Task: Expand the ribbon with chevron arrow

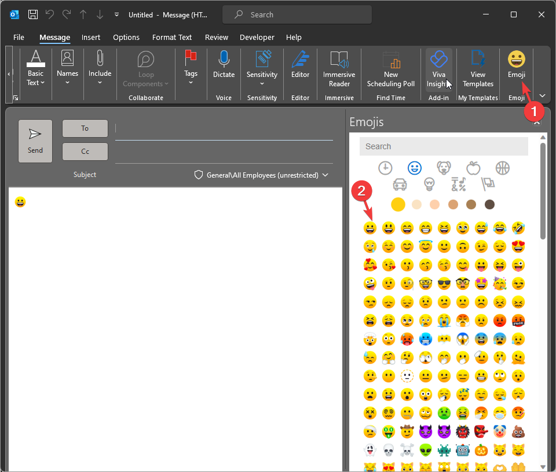Action: pyautogui.click(x=542, y=95)
